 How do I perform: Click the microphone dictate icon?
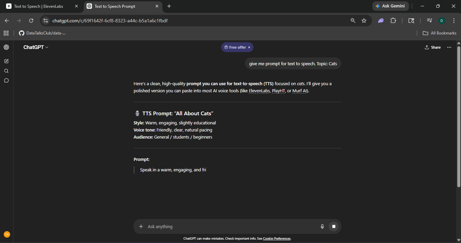[322, 226]
